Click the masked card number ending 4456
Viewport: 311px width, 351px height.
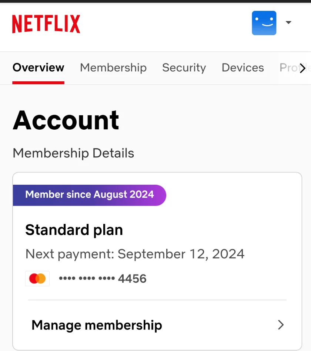[103, 279]
